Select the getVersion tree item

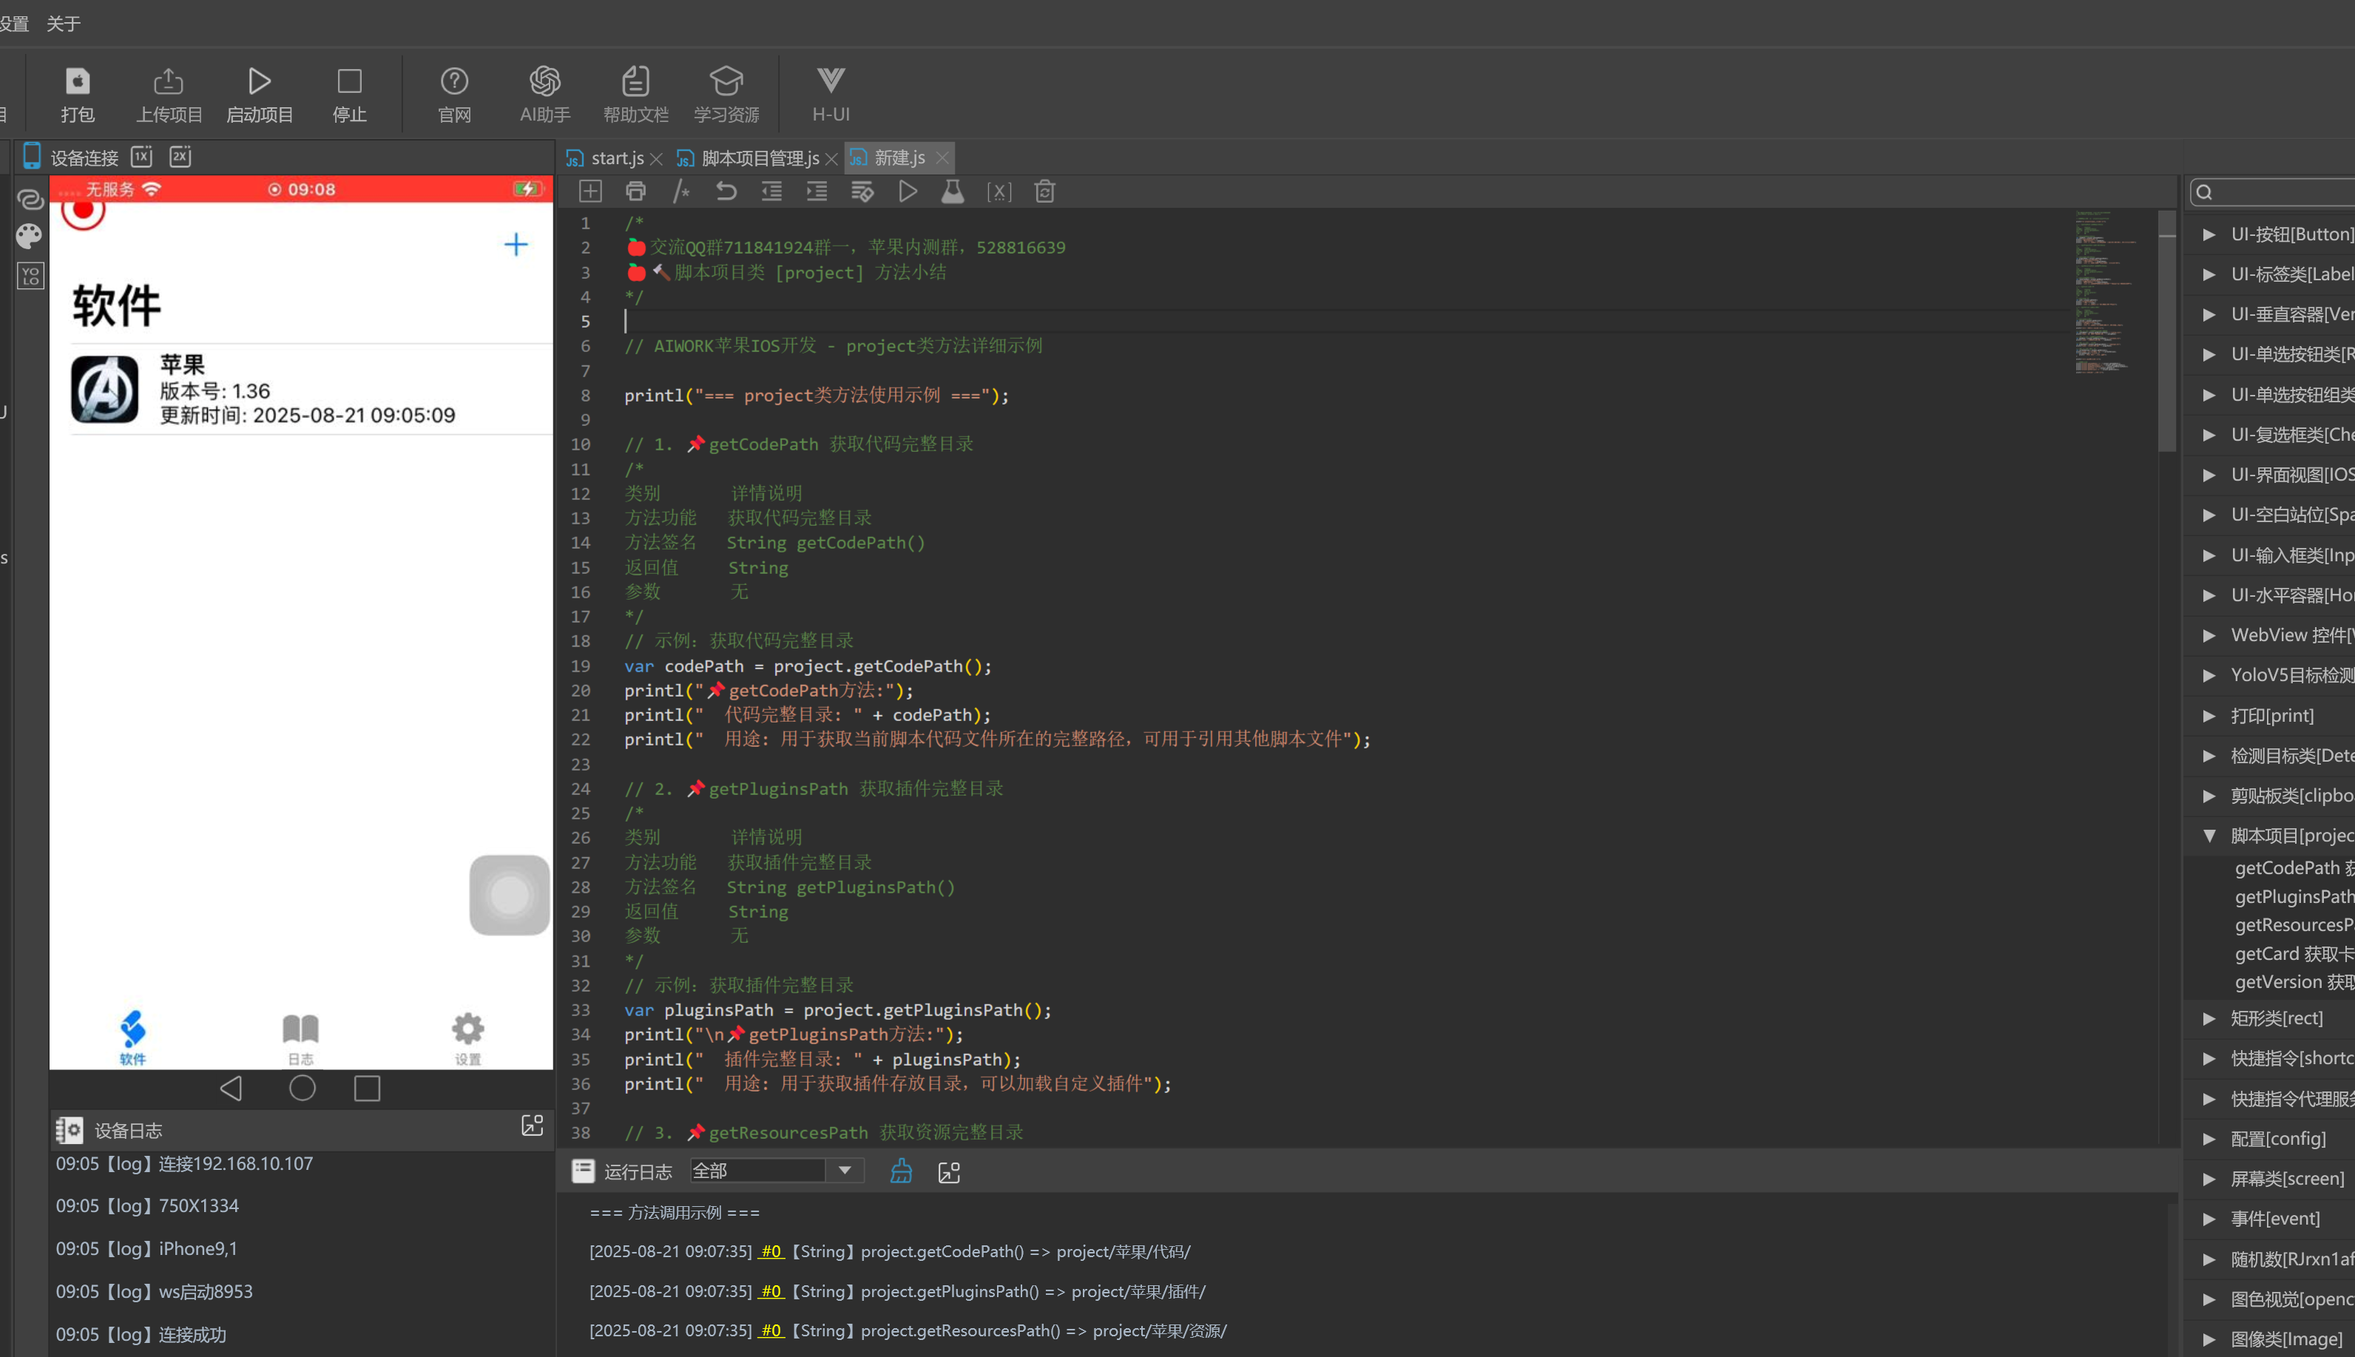[2294, 981]
